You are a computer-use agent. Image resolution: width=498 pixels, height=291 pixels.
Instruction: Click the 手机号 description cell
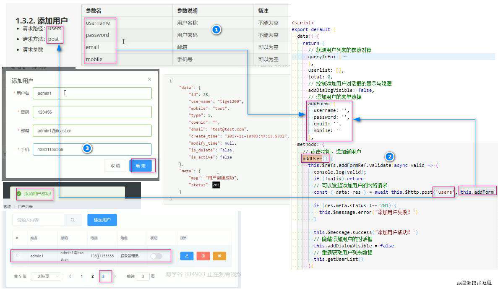(x=185, y=59)
